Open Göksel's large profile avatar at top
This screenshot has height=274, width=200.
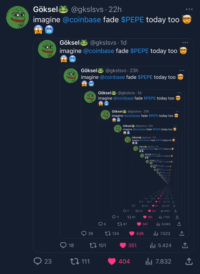pyautogui.click(x=18, y=17)
